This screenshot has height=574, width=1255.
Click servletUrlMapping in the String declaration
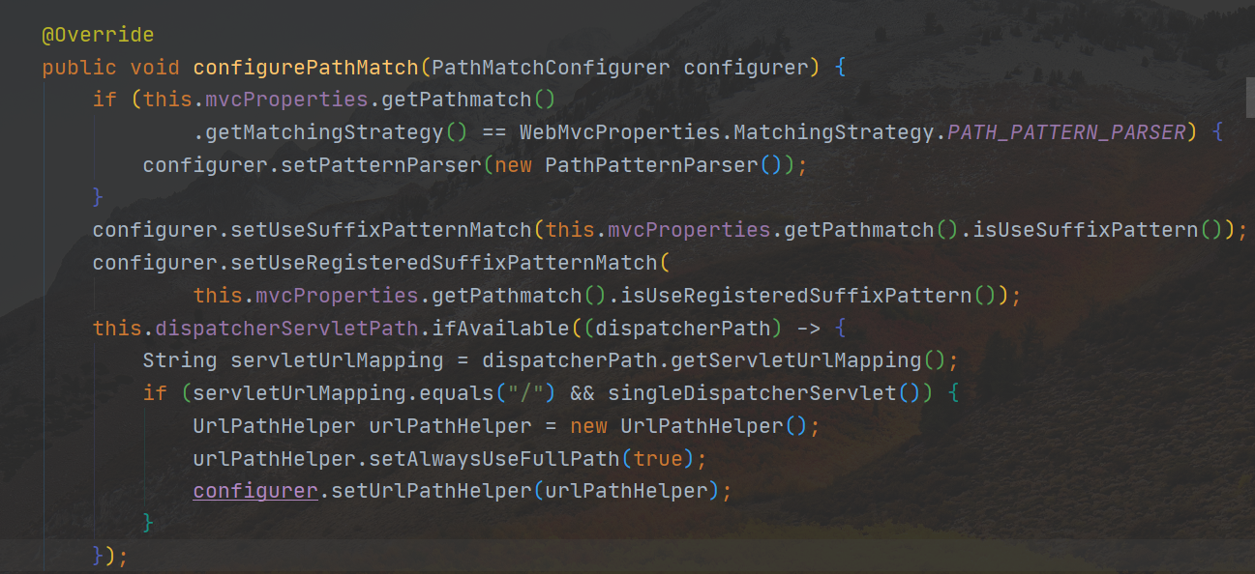pyautogui.click(x=337, y=361)
